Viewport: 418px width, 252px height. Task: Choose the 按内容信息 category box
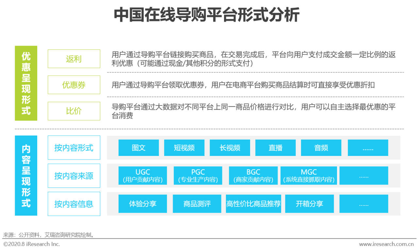tap(74, 204)
